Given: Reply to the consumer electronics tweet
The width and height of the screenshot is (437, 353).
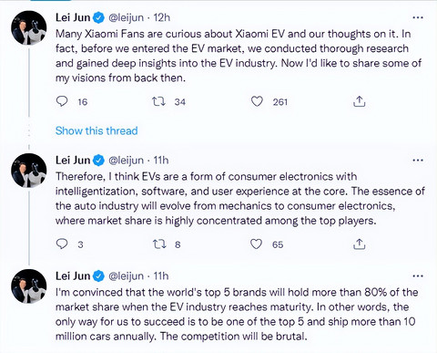Looking at the screenshot, I should [x=62, y=244].
